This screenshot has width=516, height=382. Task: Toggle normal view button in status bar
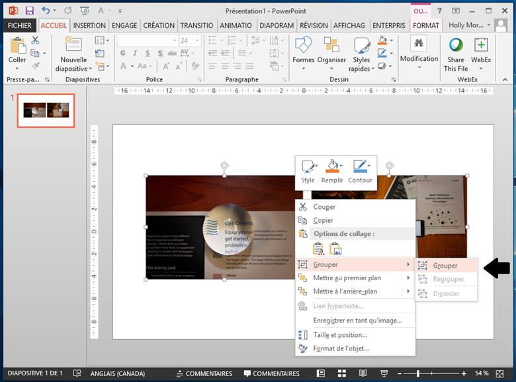(x=322, y=373)
